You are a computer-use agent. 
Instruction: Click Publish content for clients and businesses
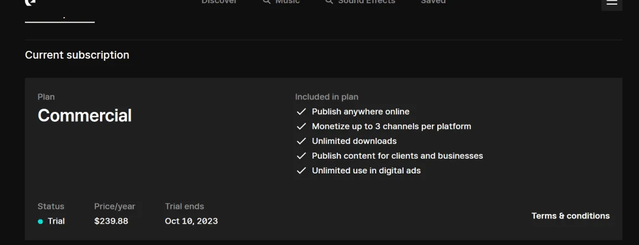click(398, 156)
